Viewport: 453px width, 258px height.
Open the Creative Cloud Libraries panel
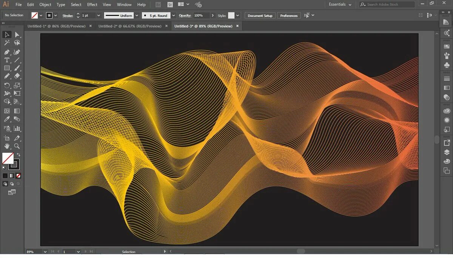[447, 111]
